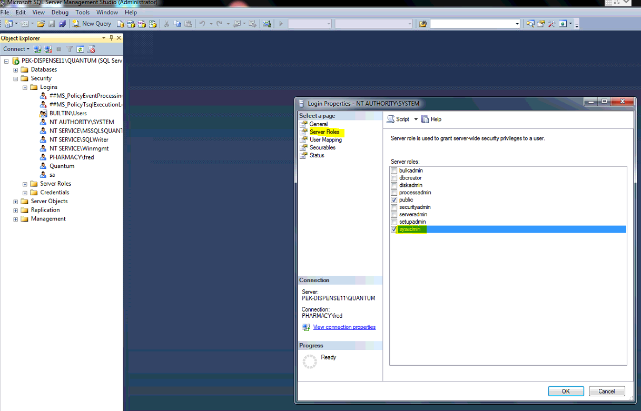This screenshot has height=411, width=641.
Task: Open the Script dropdown arrow
Action: click(416, 119)
